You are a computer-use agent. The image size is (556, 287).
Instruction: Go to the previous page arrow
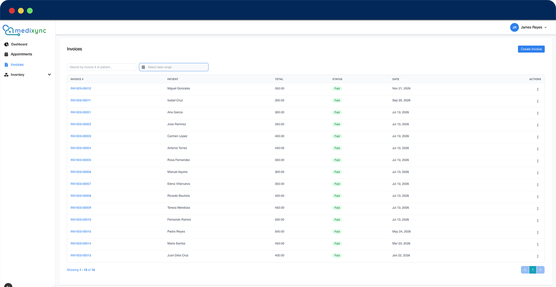coord(525,270)
